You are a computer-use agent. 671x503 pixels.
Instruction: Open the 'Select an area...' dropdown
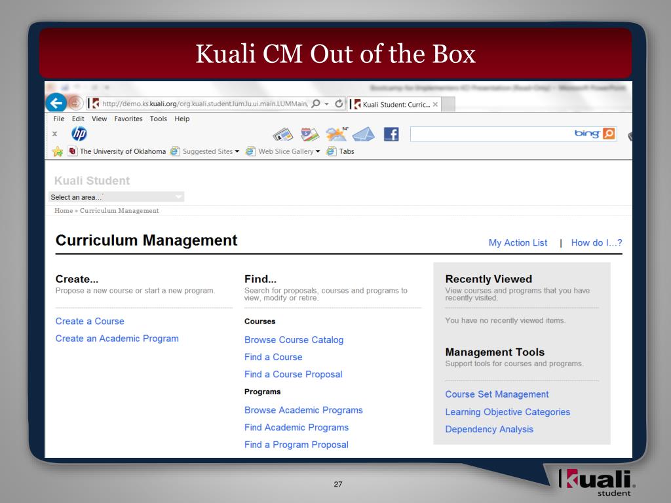click(x=117, y=197)
